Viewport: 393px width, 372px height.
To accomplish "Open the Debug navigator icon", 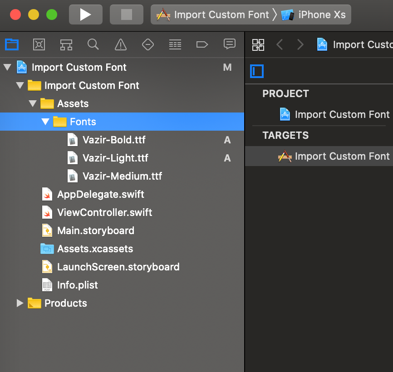I will tap(175, 44).
